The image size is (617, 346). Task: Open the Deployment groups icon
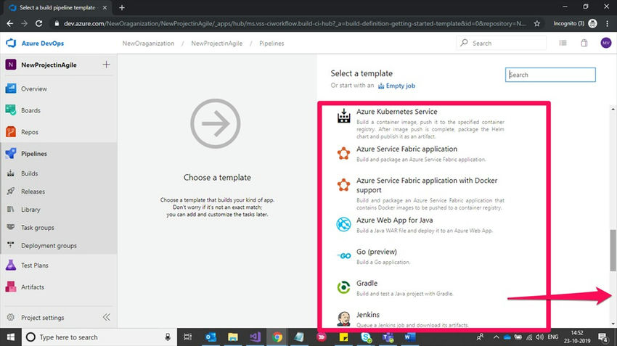click(11, 245)
